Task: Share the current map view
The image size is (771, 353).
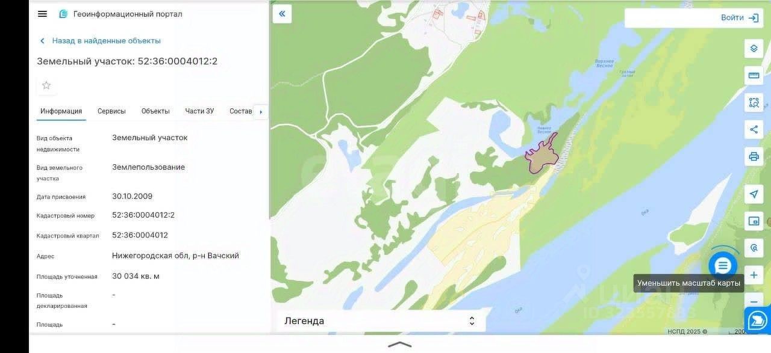Action: [754, 129]
